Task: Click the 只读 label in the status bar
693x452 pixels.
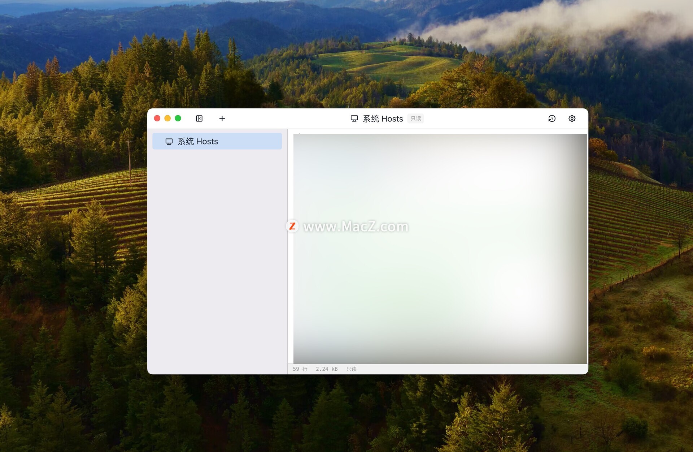Action: point(351,369)
